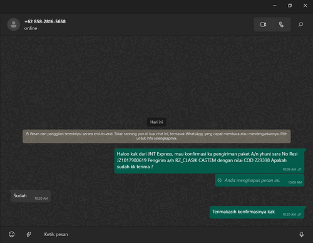Start a voice call with the contact

tap(281, 24)
